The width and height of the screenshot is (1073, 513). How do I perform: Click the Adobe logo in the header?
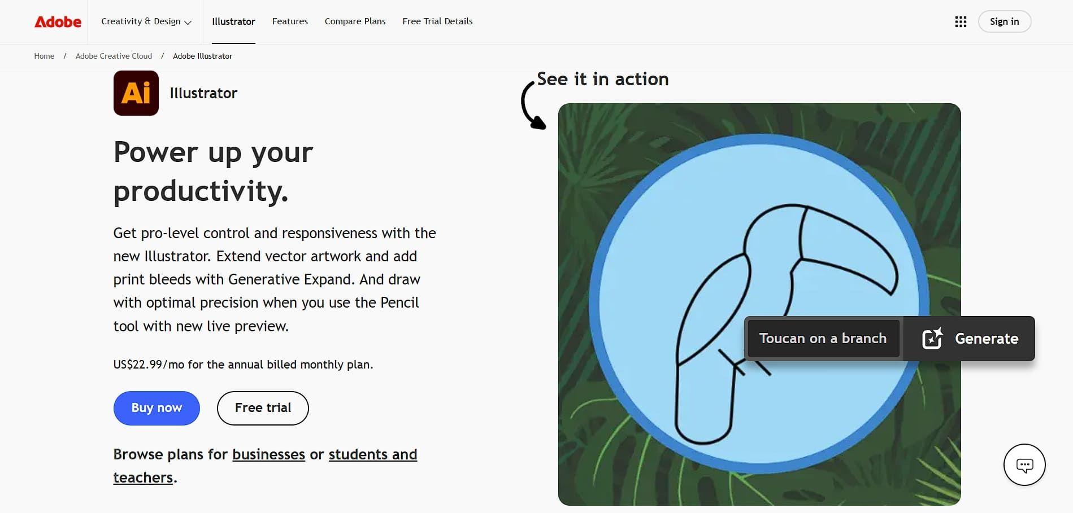[57, 21]
